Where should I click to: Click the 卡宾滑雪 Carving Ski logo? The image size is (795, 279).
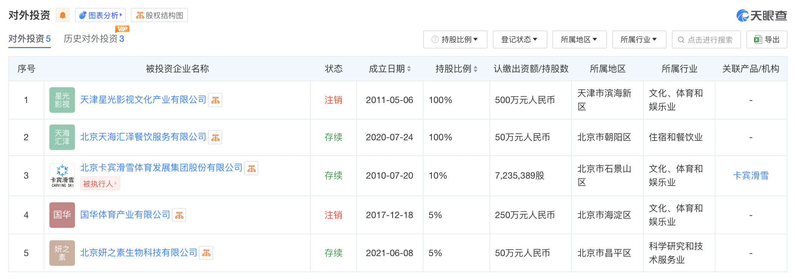[62, 176]
